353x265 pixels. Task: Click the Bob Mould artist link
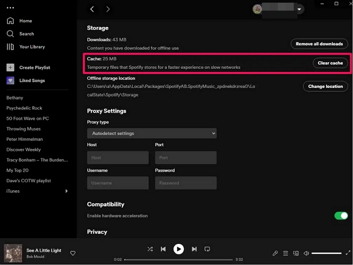pyautogui.click(x=35, y=257)
